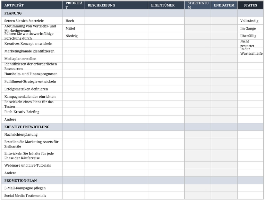Select the 'Hoch' priority cell
The height and width of the screenshot is (200, 265).
coord(74,21)
